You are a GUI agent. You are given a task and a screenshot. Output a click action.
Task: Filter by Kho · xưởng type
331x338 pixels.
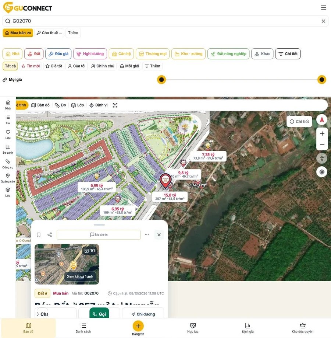[188, 54]
